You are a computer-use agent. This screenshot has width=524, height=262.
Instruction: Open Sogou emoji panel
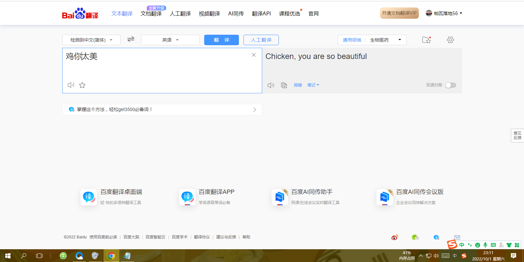(477, 245)
